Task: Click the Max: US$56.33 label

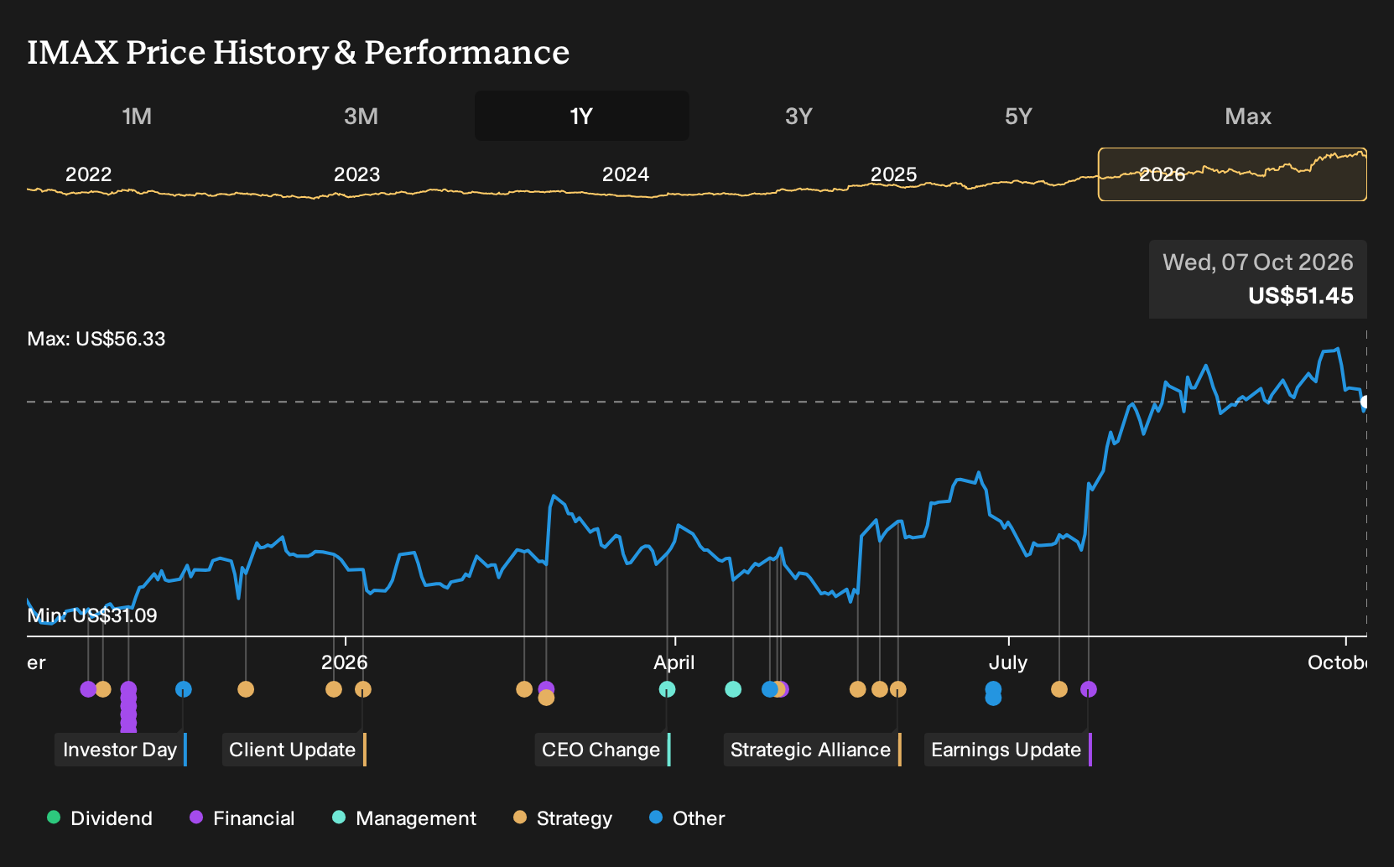Action: point(96,339)
